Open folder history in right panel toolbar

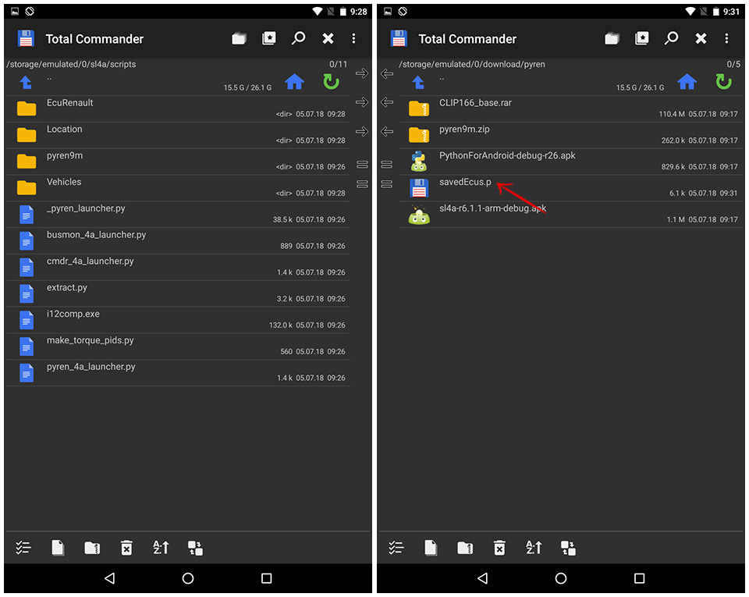[612, 39]
